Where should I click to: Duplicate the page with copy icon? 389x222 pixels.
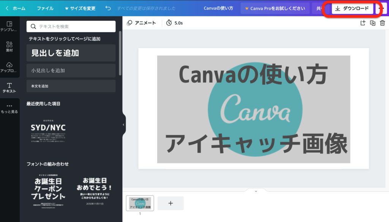tap(373, 23)
